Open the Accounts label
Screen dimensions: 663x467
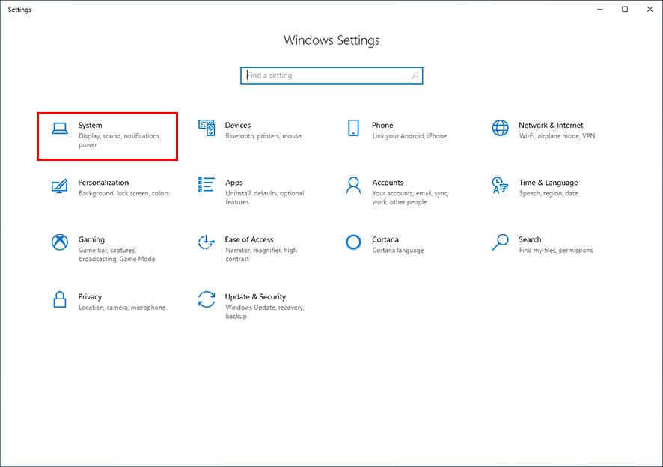click(x=388, y=183)
